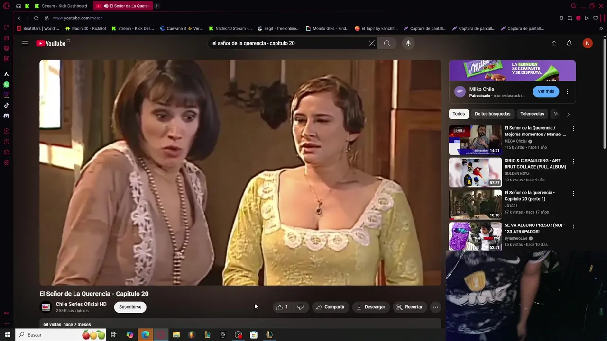The image size is (607, 341).
Task: Open the pinned Kick tab
Action: (x=27, y=6)
